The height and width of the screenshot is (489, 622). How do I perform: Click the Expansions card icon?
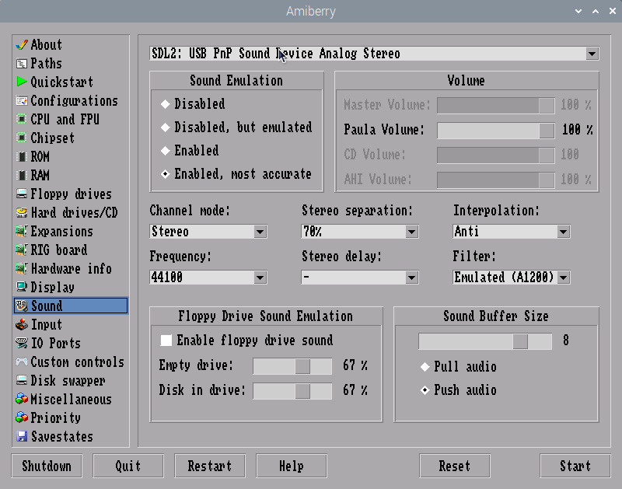pyautogui.click(x=22, y=231)
